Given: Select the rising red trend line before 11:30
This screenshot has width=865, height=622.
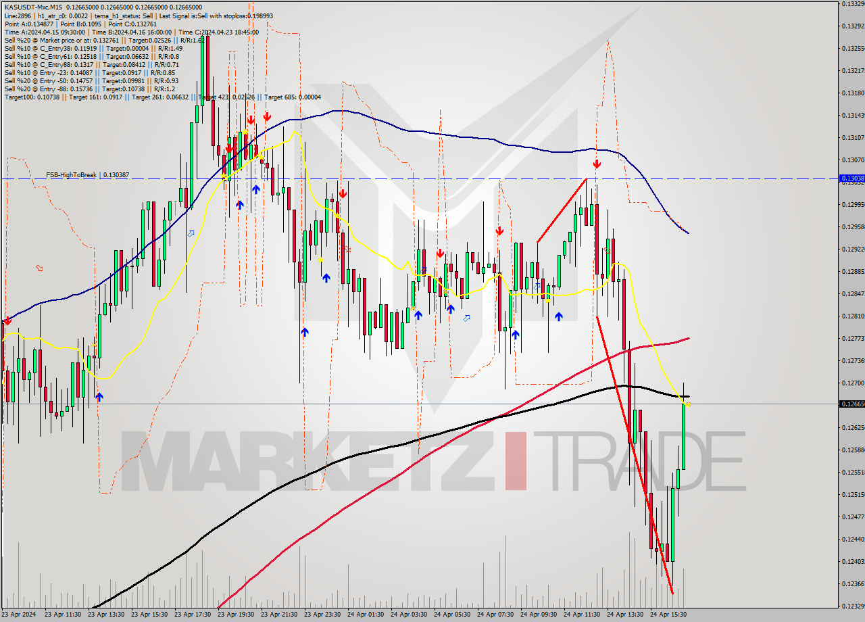Looking at the screenshot, I should (x=562, y=210).
